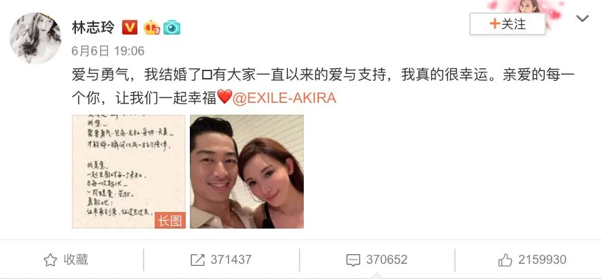
Task: Click the 收藏 favorite label
Action: (x=76, y=260)
